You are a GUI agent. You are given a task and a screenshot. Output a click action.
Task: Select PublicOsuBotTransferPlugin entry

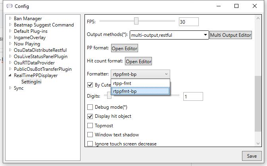[43, 69]
